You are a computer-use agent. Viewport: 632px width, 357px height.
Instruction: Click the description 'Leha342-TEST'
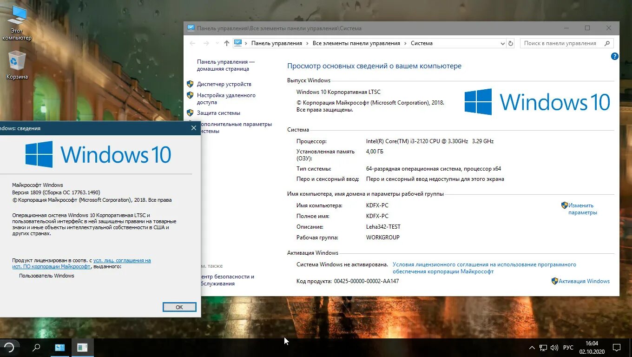coord(383,227)
